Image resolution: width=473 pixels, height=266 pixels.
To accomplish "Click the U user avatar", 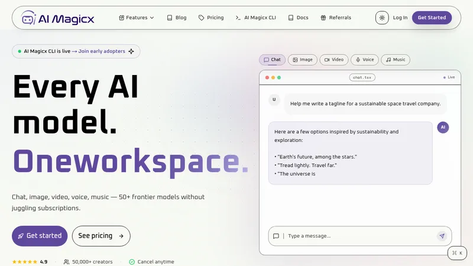I will click(x=274, y=99).
